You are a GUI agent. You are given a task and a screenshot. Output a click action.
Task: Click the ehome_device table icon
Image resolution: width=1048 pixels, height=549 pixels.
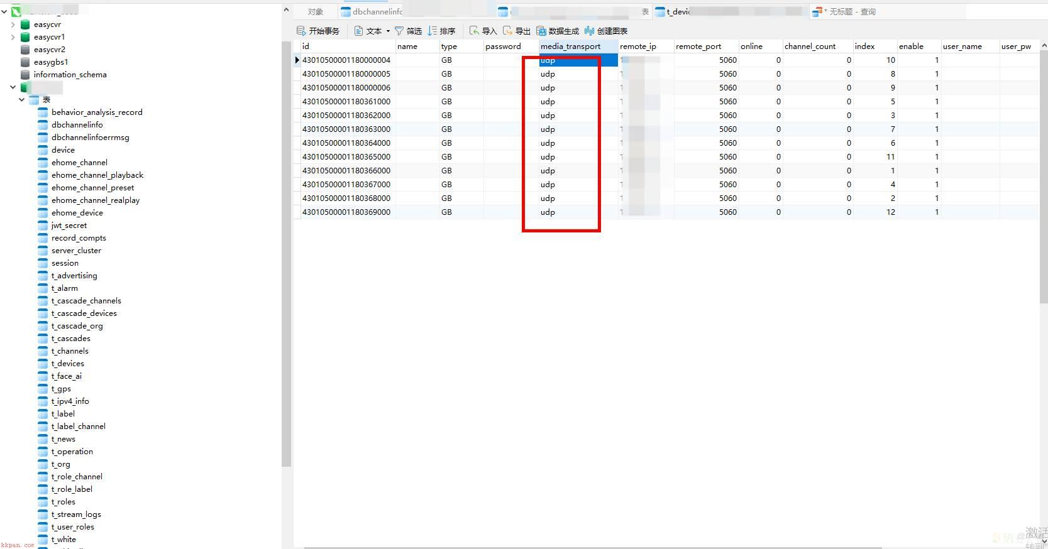[43, 213]
